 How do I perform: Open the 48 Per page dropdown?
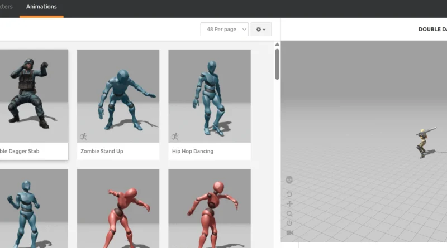[x=225, y=30]
